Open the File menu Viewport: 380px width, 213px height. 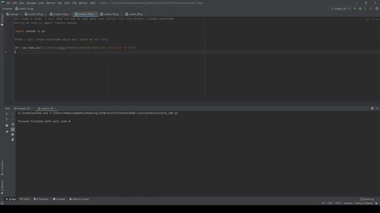[8, 3]
